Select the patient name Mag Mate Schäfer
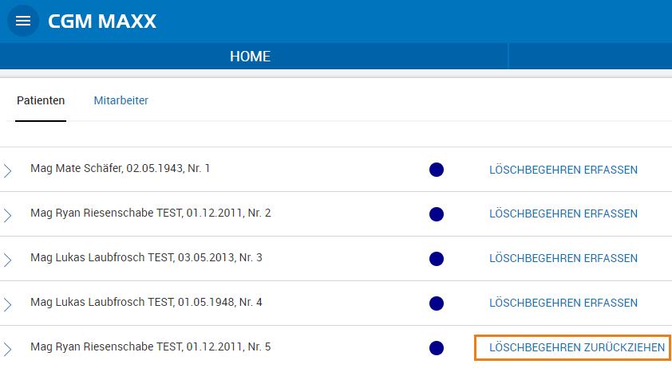Viewport: 672px width, 368px height. 120,169
